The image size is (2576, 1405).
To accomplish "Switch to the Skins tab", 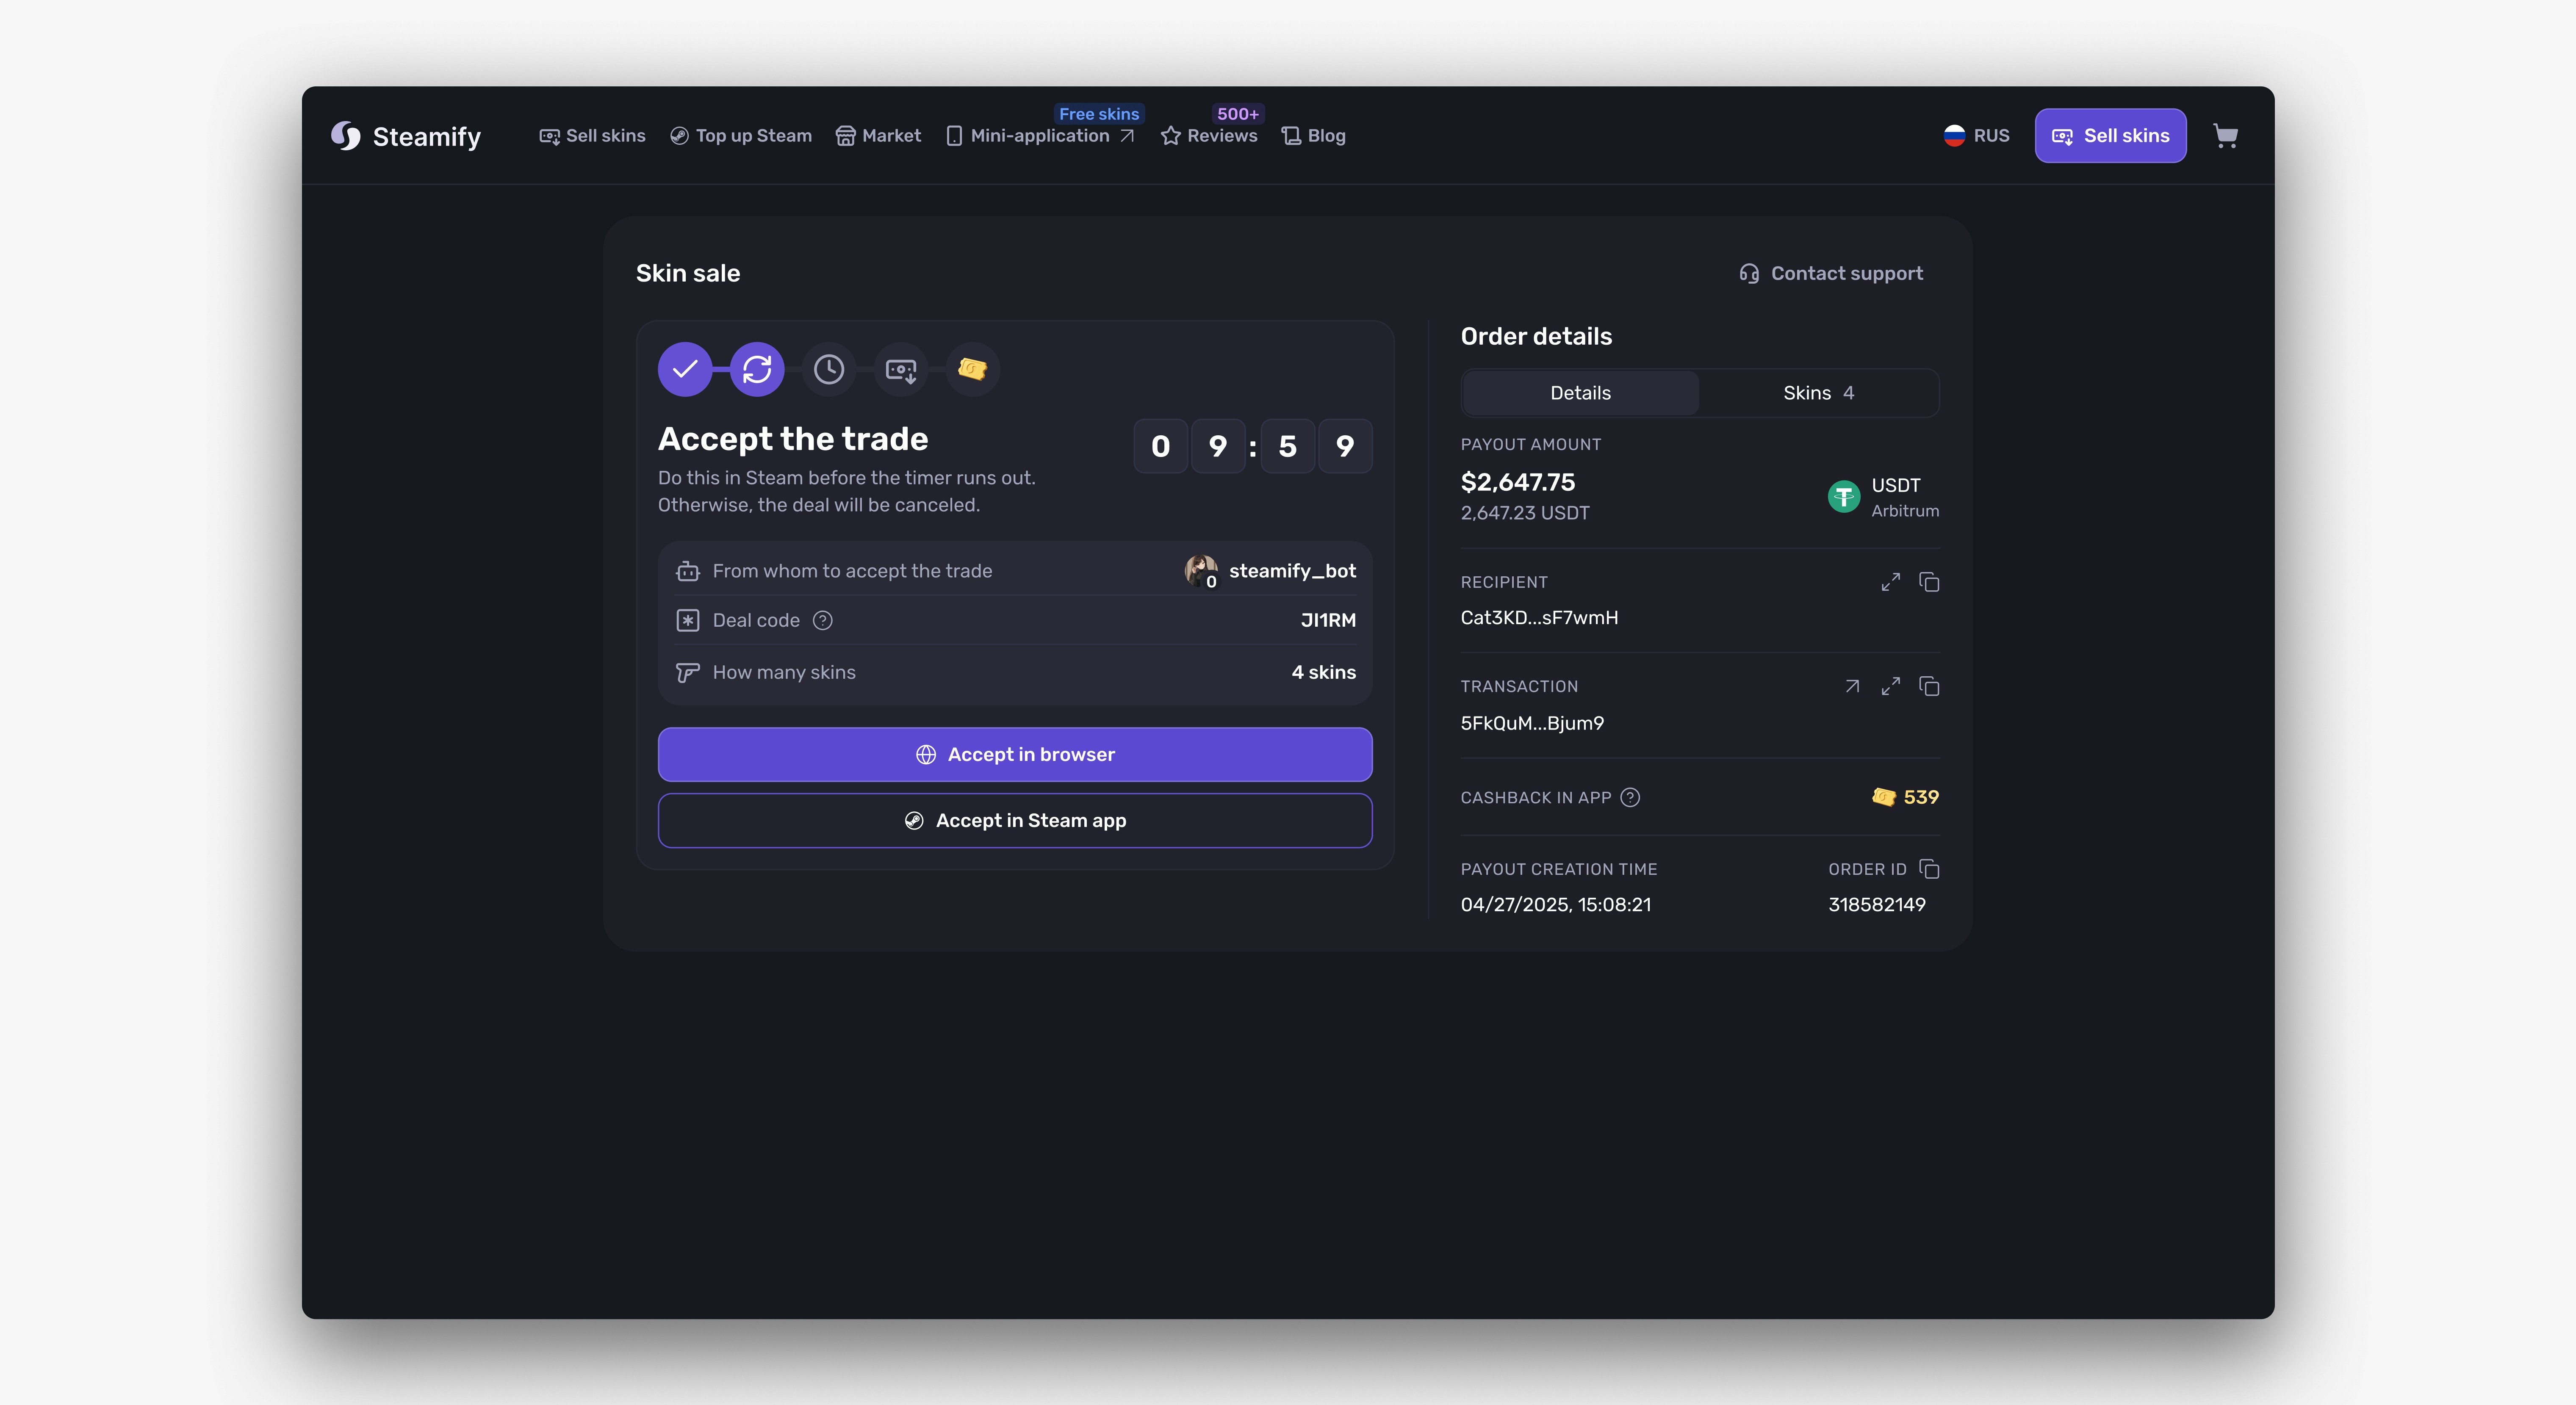I will click(x=1818, y=393).
